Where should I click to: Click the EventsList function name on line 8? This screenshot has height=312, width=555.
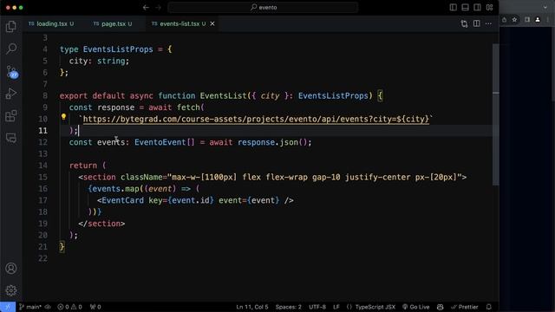(223, 96)
